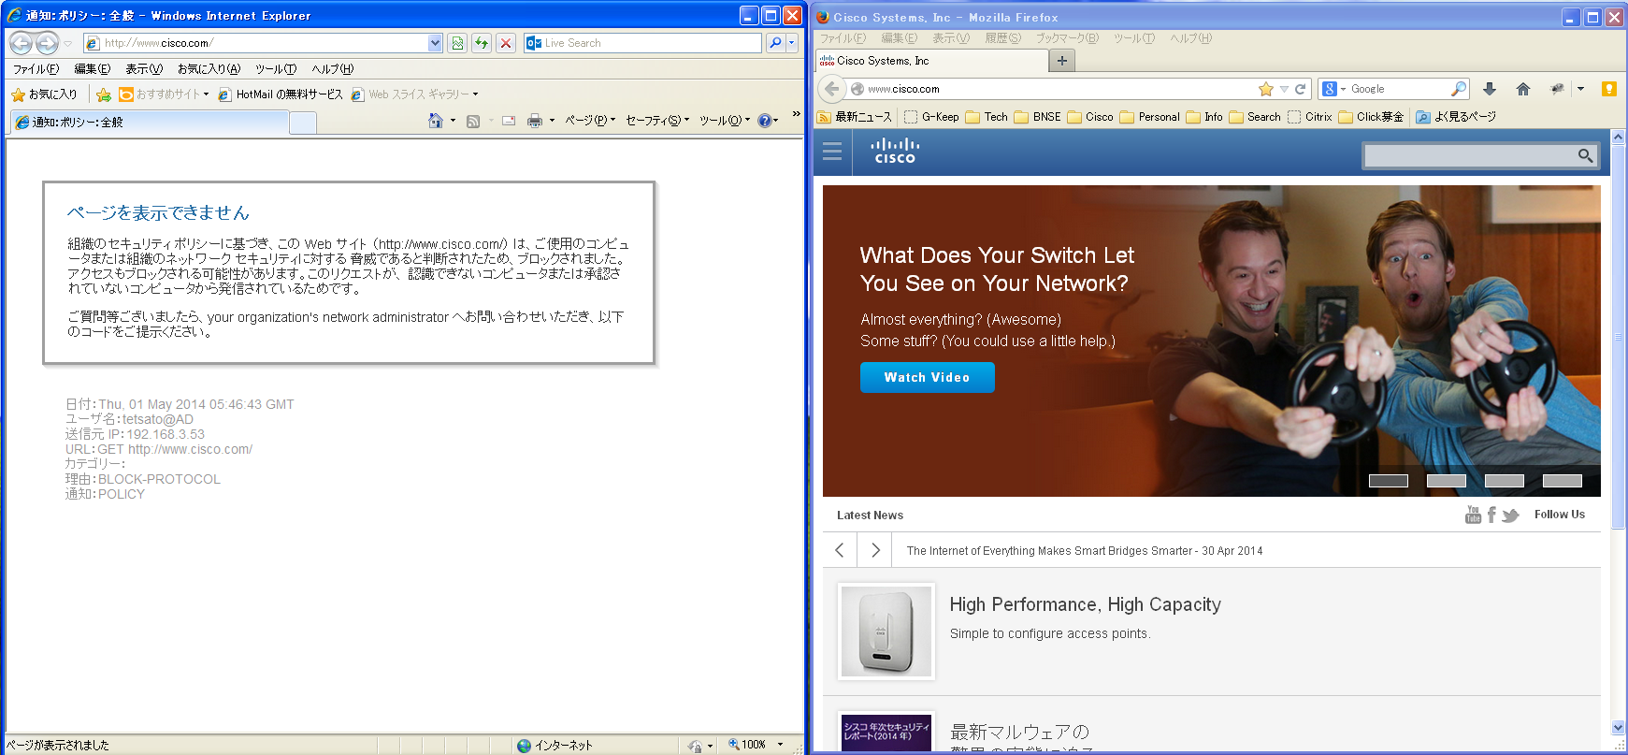The image size is (1628, 755).
Task: Select the first carousel slide indicator
Action: click(1388, 481)
